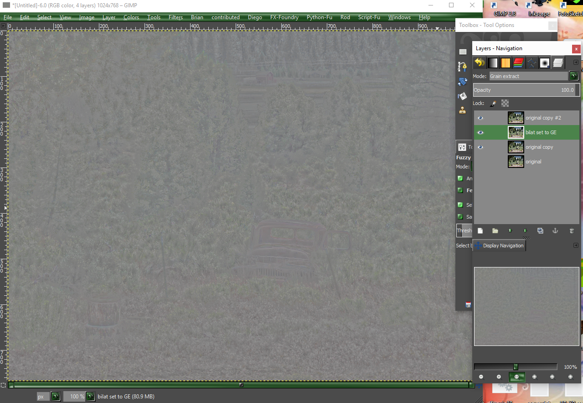Open the Script-Fu menu

pyautogui.click(x=369, y=17)
